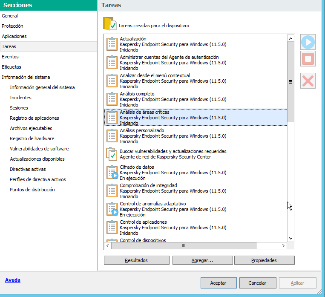Click the clipboard icon of Actualización task

point(112,44)
